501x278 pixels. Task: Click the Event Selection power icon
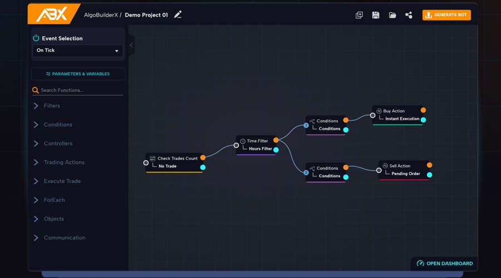36,38
